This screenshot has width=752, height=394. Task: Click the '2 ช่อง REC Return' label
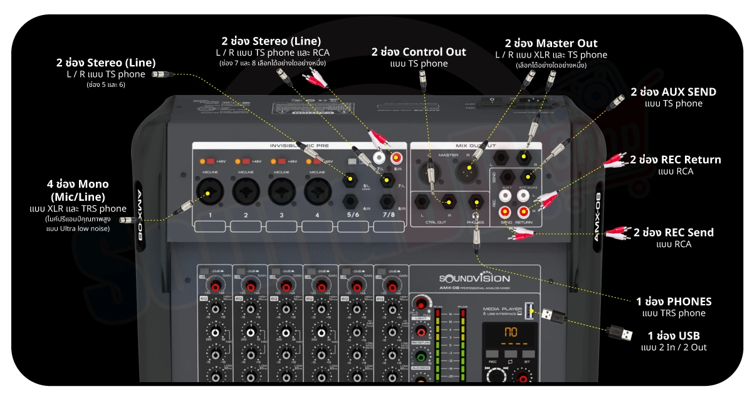coord(676,159)
